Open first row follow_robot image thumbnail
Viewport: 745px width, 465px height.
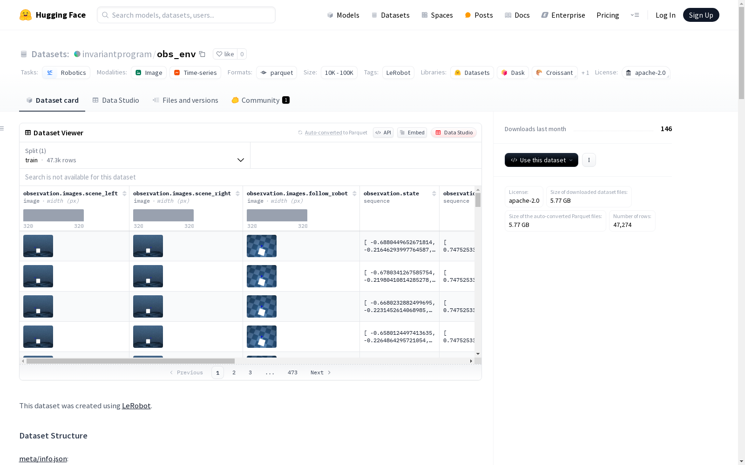[262, 246]
